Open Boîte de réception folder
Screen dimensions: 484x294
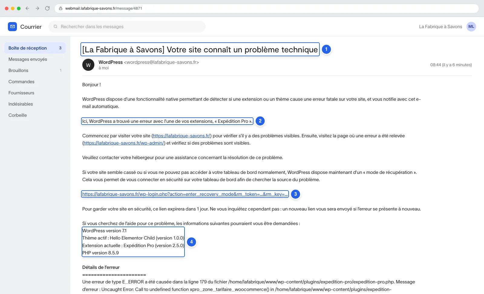click(35, 48)
